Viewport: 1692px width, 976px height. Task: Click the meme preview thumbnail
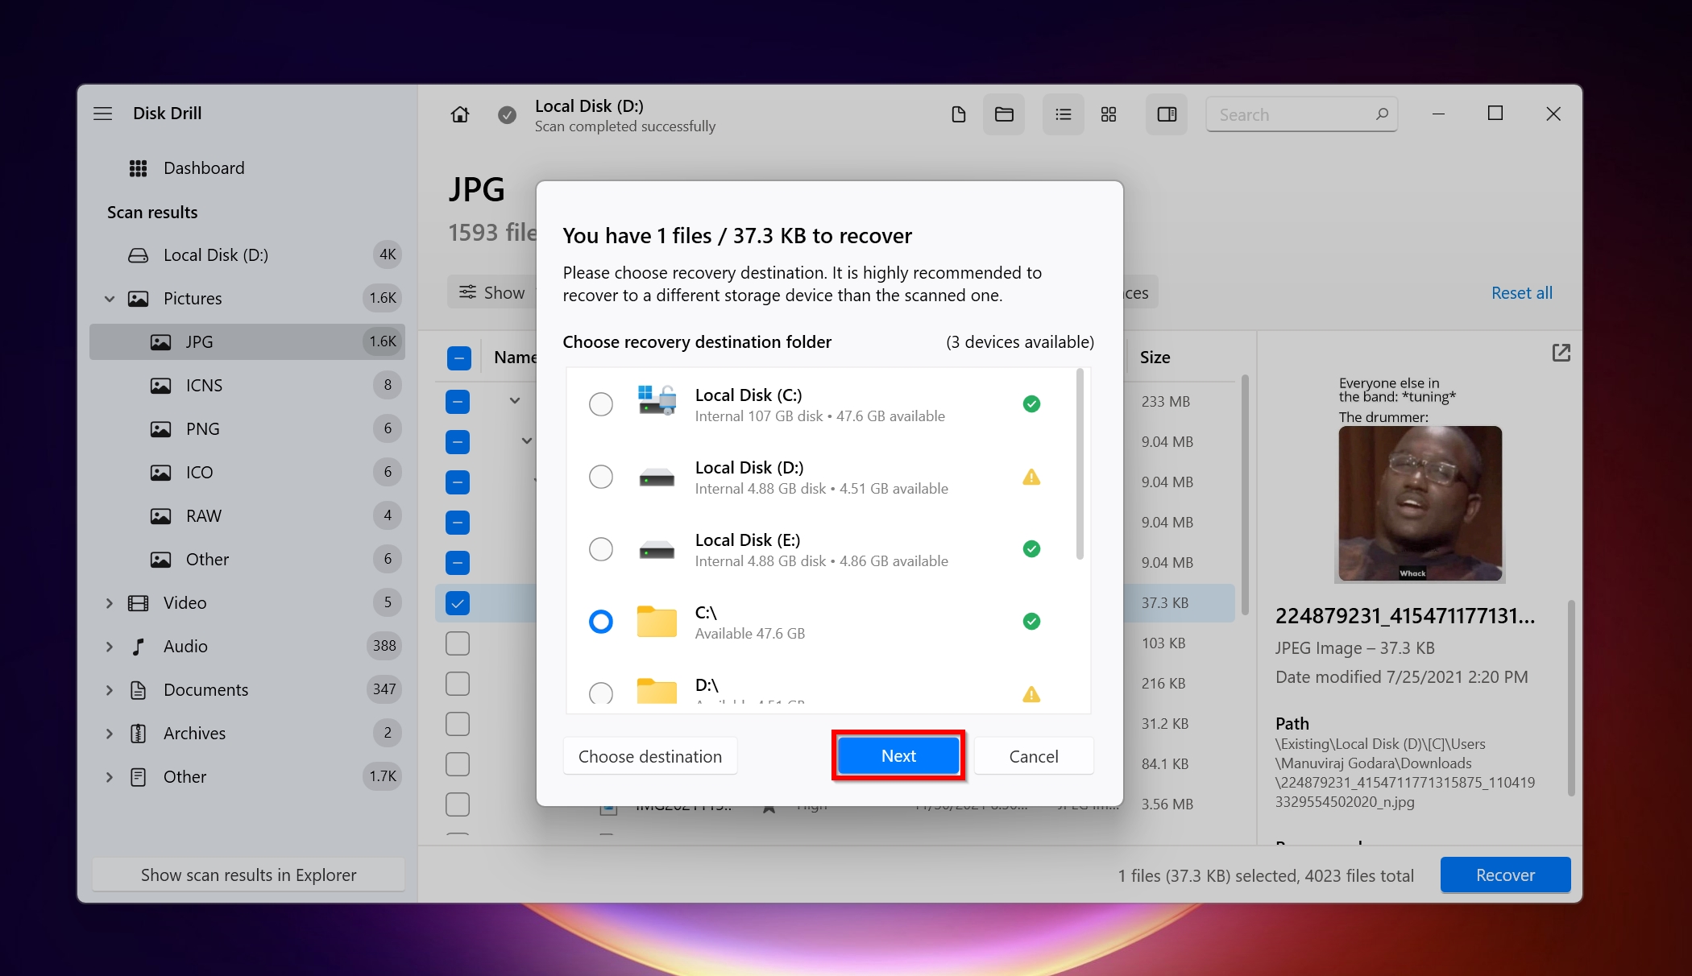(1420, 479)
